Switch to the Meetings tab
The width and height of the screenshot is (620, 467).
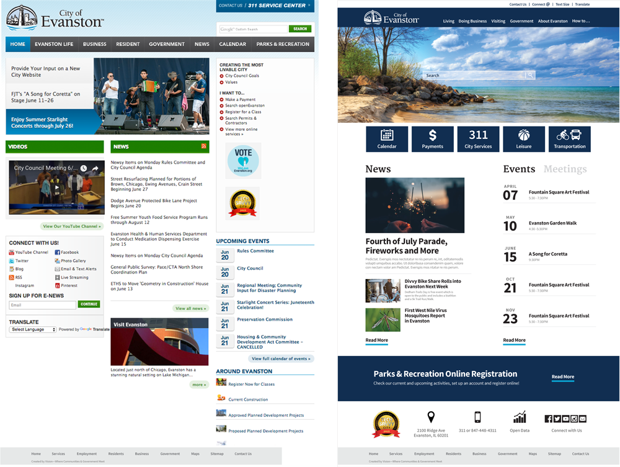565,169
